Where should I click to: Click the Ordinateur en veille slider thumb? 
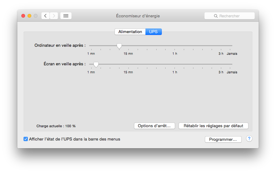coord(119,46)
